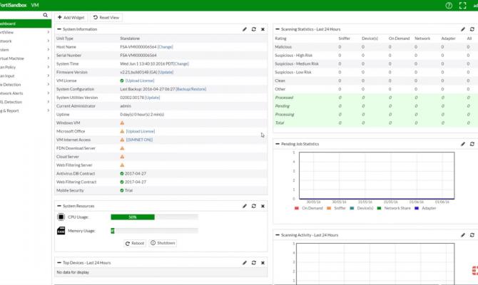Collapse the System Resources widget
Viewport: 478px width, 285px height.
pyautogui.click(x=59, y=206)
